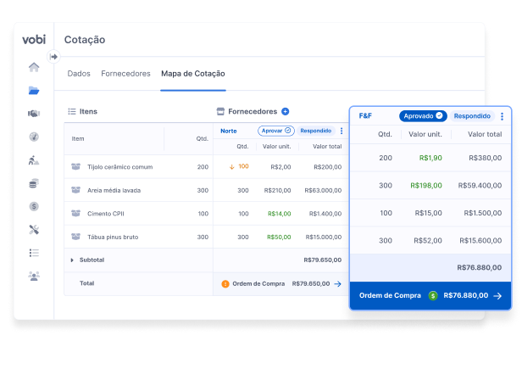
Task: Click Norte unit value R$14,00
Action: [280, 214]
